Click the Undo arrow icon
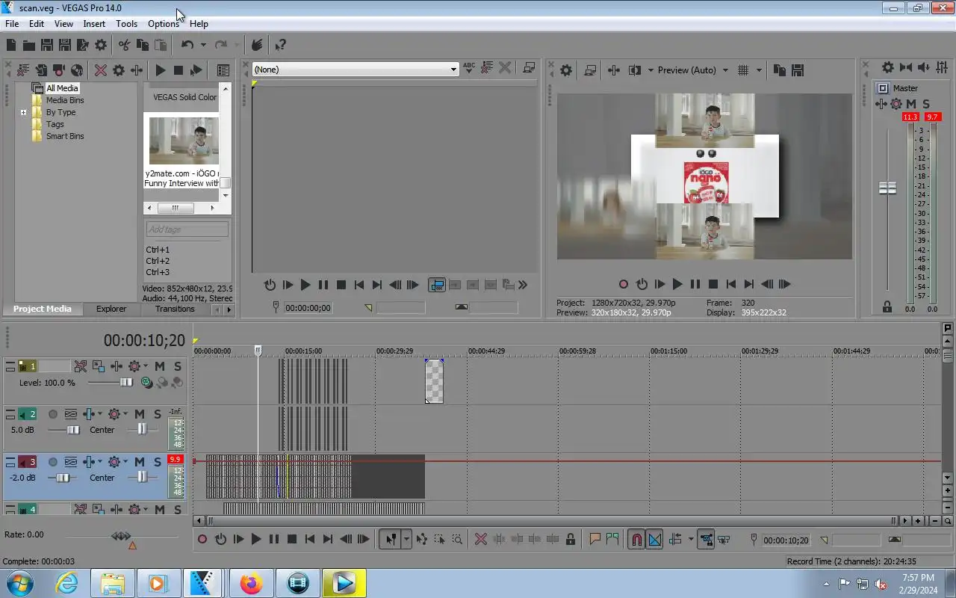The width and height of the screenshot is (956, 598). coord(187,45)
